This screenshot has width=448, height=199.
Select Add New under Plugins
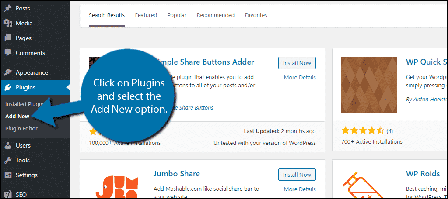[x=17, y=117]
